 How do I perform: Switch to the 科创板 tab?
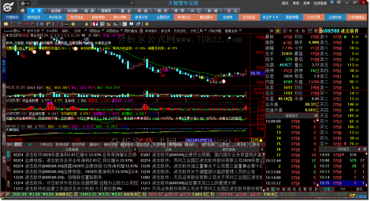73,11
